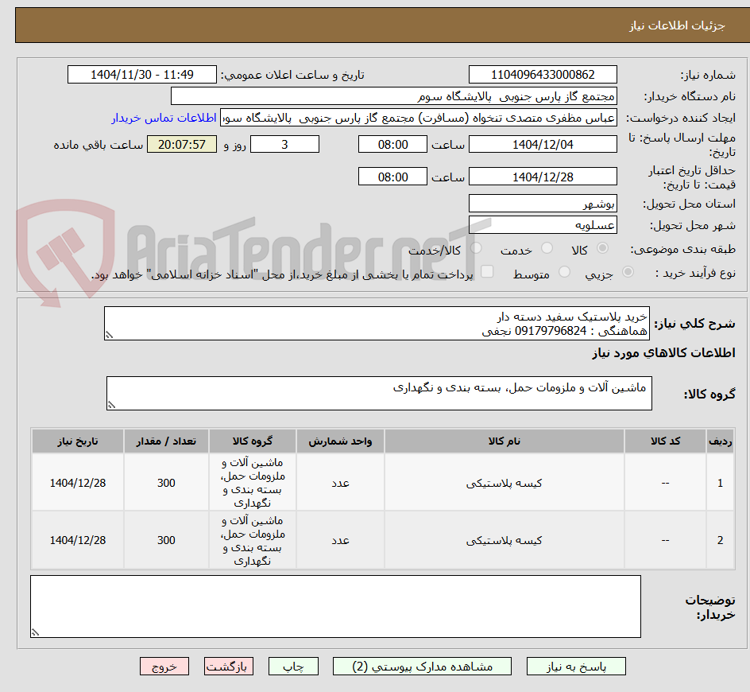
Task: Click the resize handle of description textarea
Action: (x=109, y=335)
